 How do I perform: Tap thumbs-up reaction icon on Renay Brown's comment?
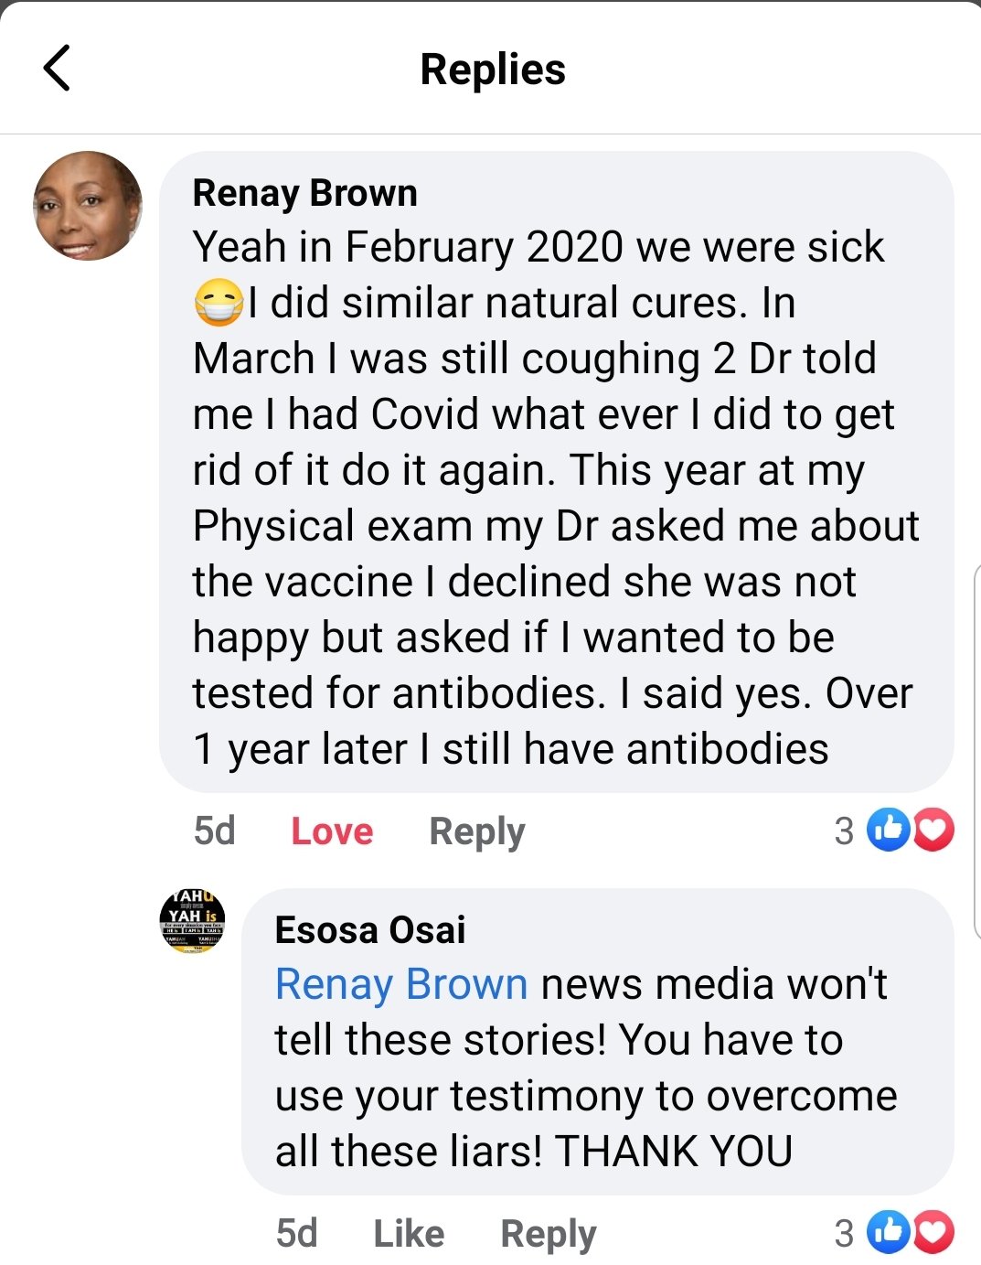click(888, 831)
